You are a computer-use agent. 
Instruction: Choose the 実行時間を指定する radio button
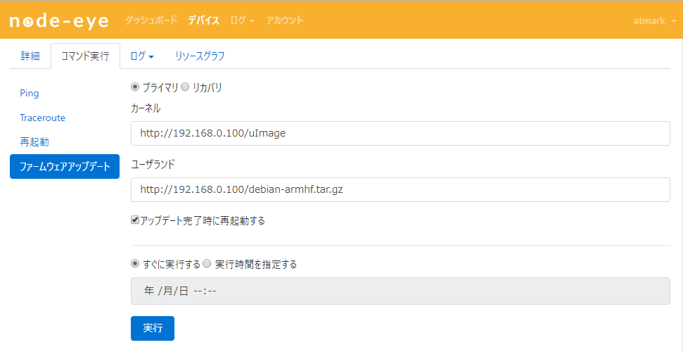(207, 263)
